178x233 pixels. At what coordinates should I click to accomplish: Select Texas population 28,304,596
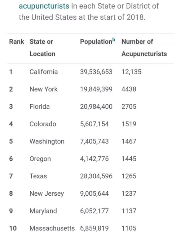click(x=96, y=176)
